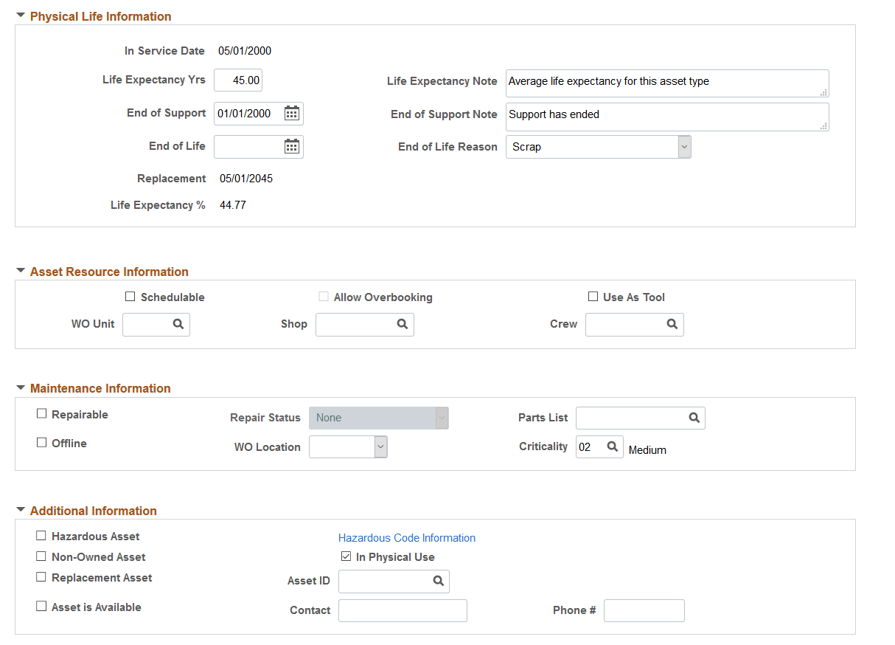This screenshot has height=645, width=895.
Task: Uncheck In Physical Use
Action: [x=346, y=556]
